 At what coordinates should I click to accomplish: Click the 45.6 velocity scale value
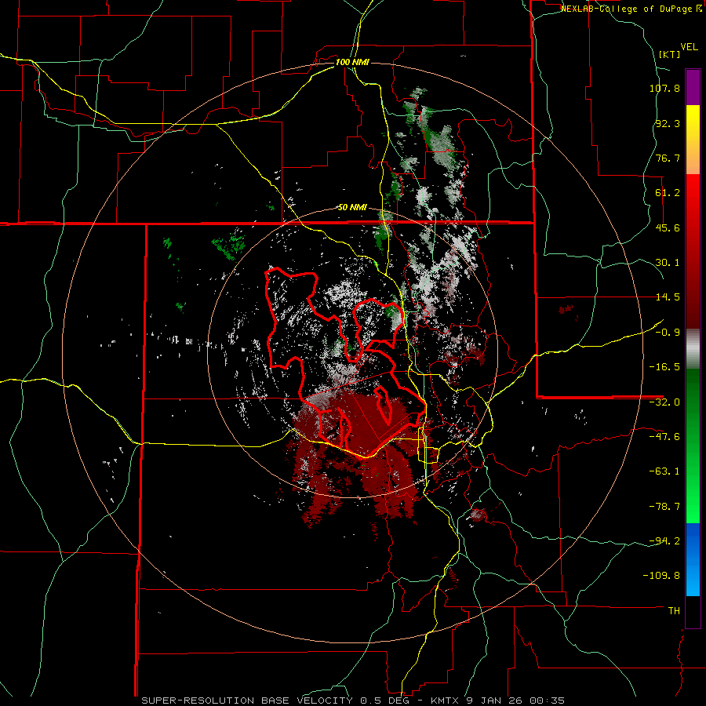pos(668,227)
